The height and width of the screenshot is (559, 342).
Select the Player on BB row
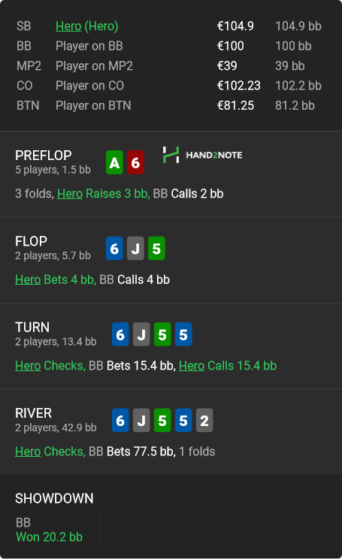(x=169, y=46)
